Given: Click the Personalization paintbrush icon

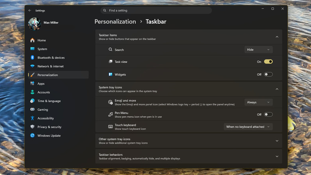Looking at the screenshot, I should 32,75.
